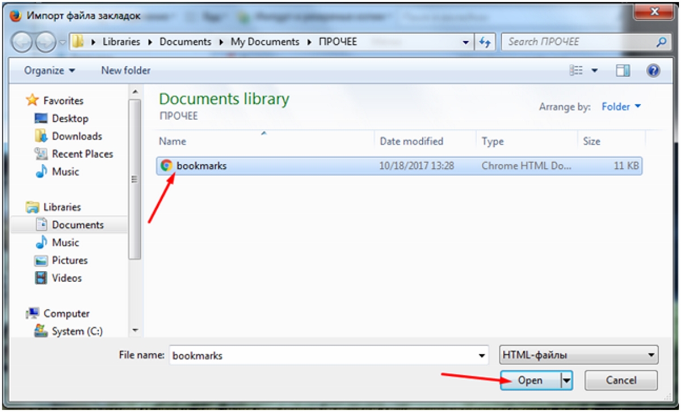Click My Documents in the address breadcrumb
The height and width of the screenshot is (412, 681).
[265, 42]
